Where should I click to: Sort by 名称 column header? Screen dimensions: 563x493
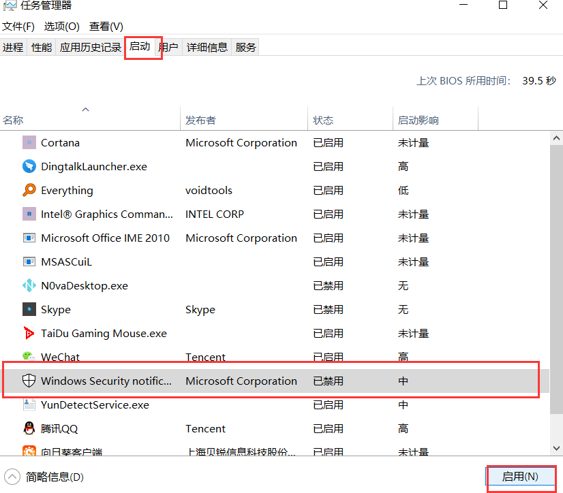tap(13, 121)
